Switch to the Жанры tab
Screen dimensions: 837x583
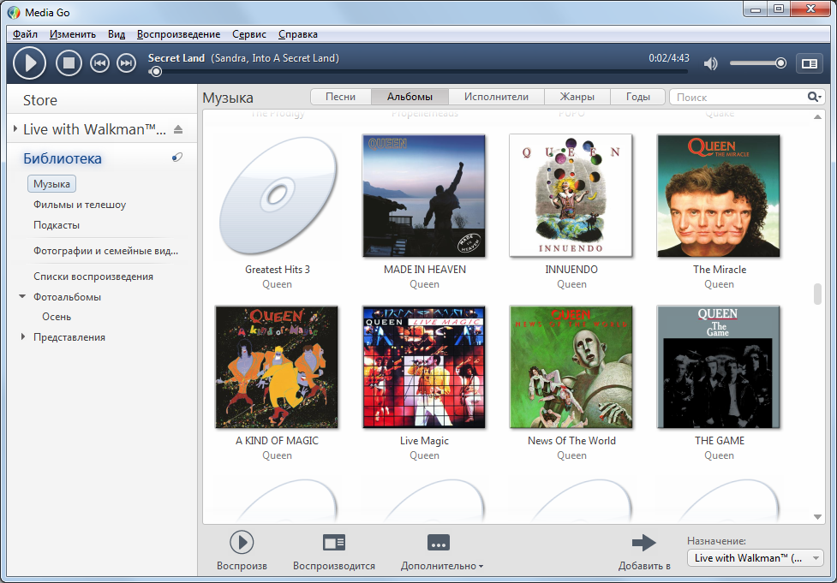coord(577,97)
